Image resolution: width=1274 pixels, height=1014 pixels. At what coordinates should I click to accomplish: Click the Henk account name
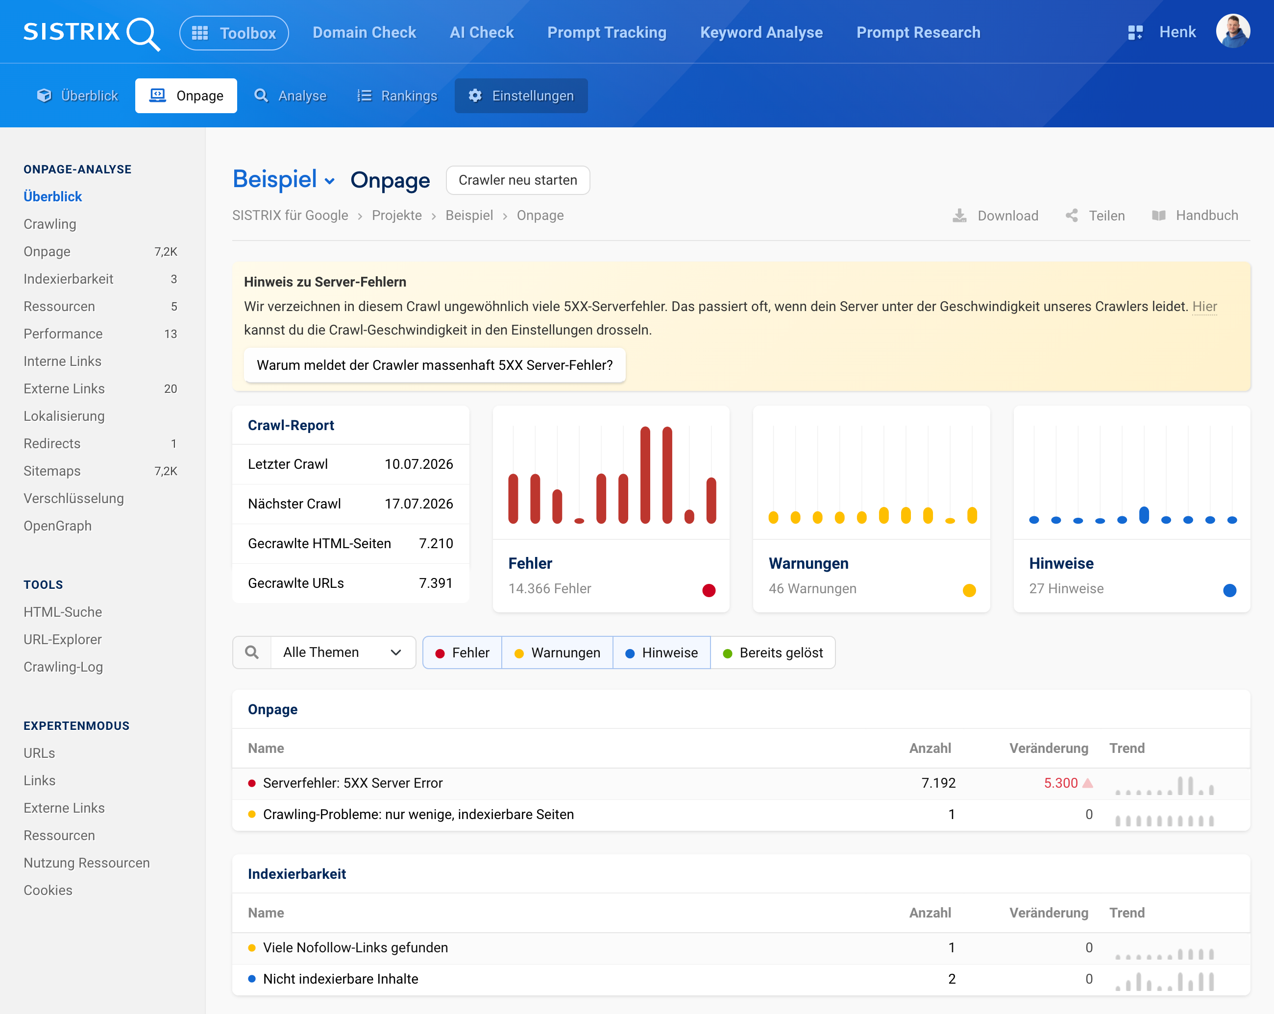(1177, 32)
